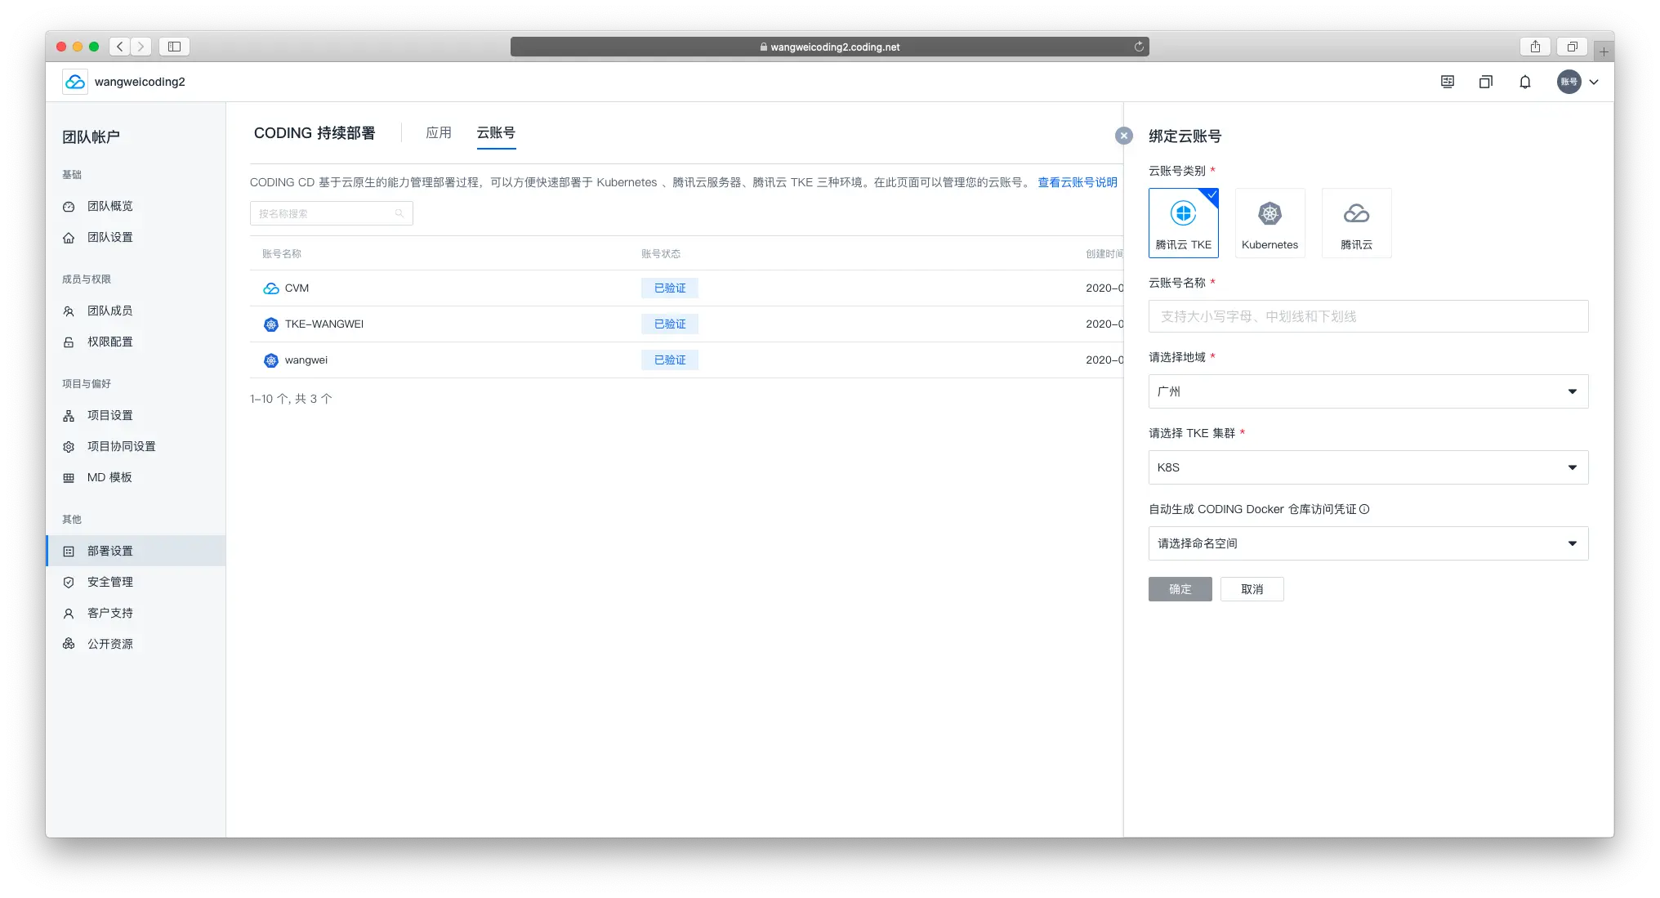1660x898 pixels.
Task: Select 腾讯云 account type card
Action: (x=1356, y=222)
